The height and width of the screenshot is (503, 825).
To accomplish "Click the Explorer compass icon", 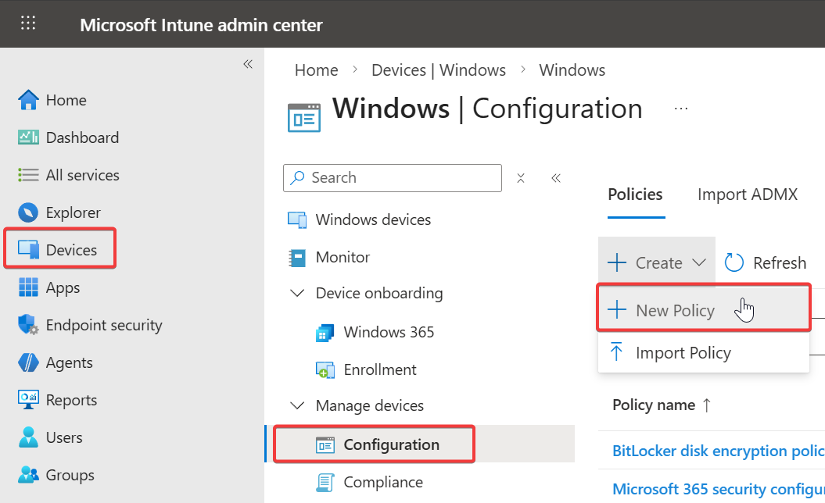I will pyautogui.click(x=28, y=212).
